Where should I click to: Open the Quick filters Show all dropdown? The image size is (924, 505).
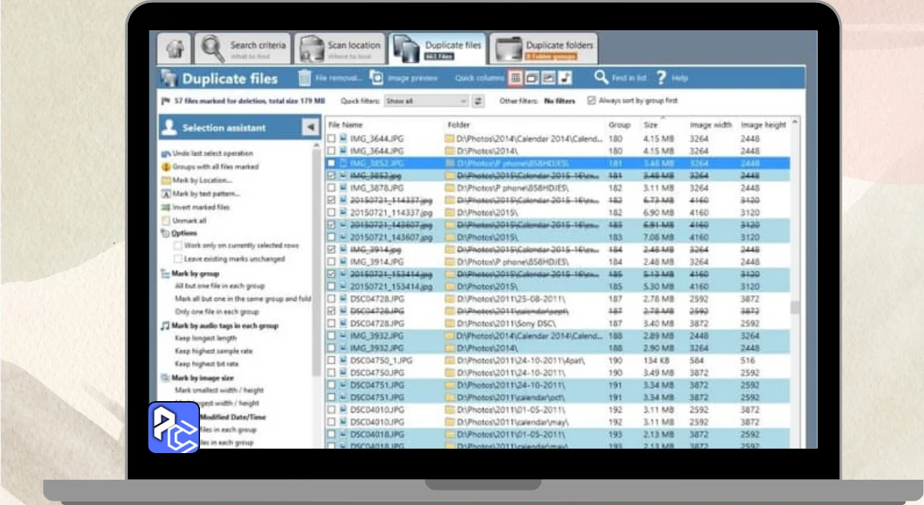point(426,101)
